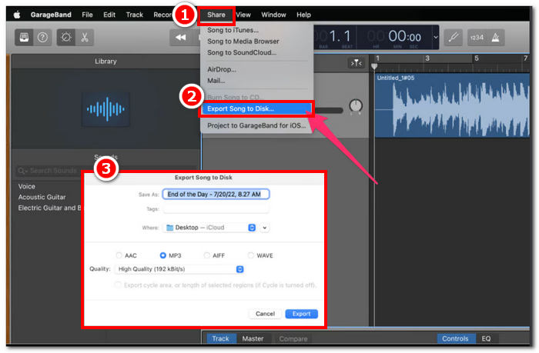The image size is (539, 353).
Task: Choose Song to Media Browser
Action: (x=256, y=42)
